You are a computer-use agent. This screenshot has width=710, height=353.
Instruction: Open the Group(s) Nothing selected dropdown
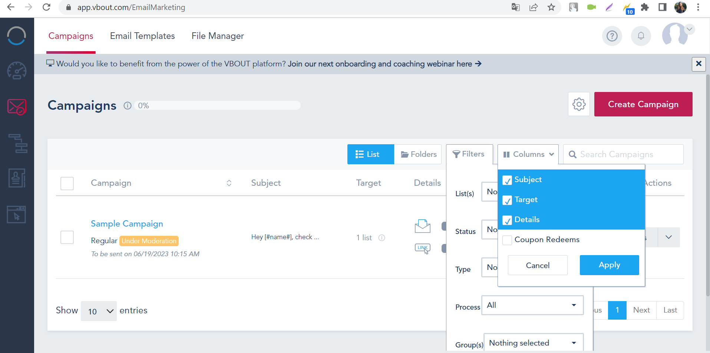pyautogui.click(x=534, y=343)
